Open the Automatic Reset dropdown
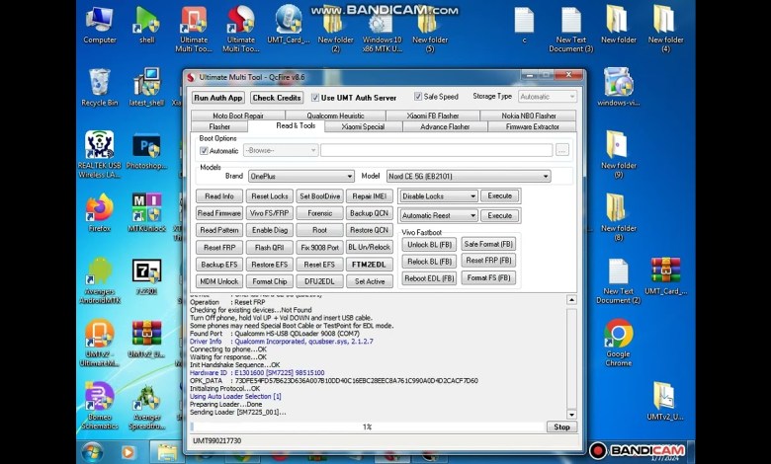Image resolution: width=771 pixels, height=464 pixels. [x=439, y=215]
